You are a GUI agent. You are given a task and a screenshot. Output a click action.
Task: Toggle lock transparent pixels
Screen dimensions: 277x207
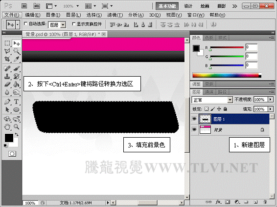(207, 109)
